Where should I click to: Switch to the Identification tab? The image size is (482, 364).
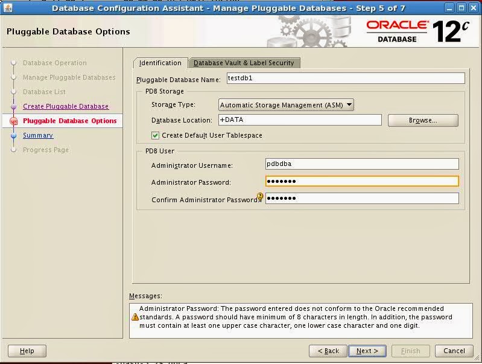160,63
